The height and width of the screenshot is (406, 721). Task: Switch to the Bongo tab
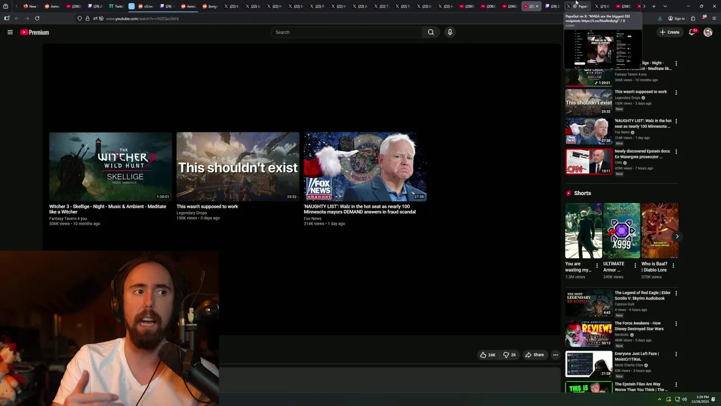click(x=209, y=6)
